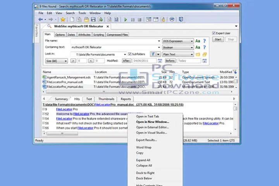279x186 pixels.
Task: Toggle the Expert User checkbox
Action: point(214,33)
